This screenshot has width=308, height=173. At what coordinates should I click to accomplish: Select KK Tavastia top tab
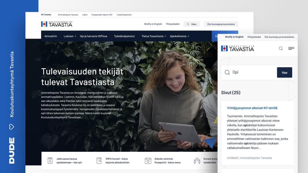pyautogui.click(x=46, y=15)
